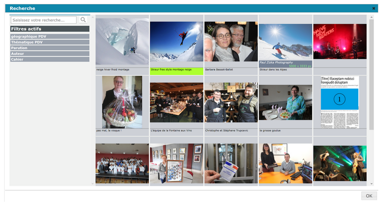Click the scroll down arrow of results
The height and width of the screenshot is (205, 382).
[371, 183]
